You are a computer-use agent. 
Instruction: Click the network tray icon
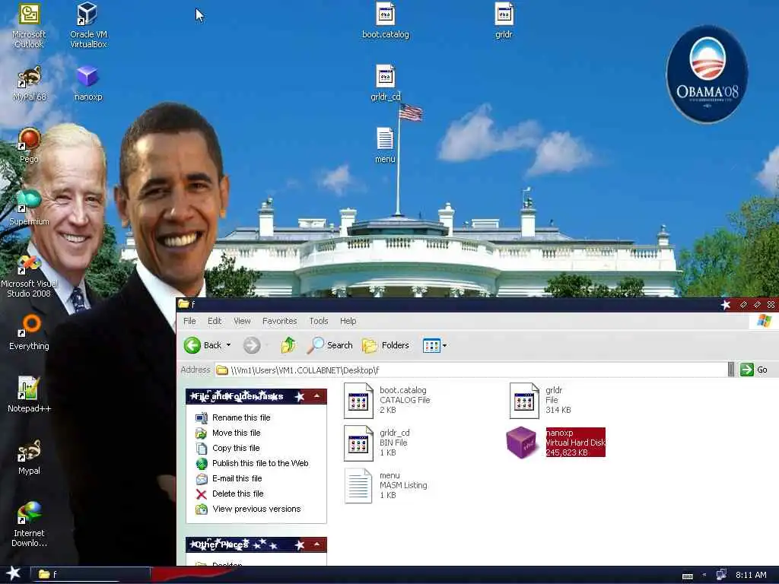721,575
